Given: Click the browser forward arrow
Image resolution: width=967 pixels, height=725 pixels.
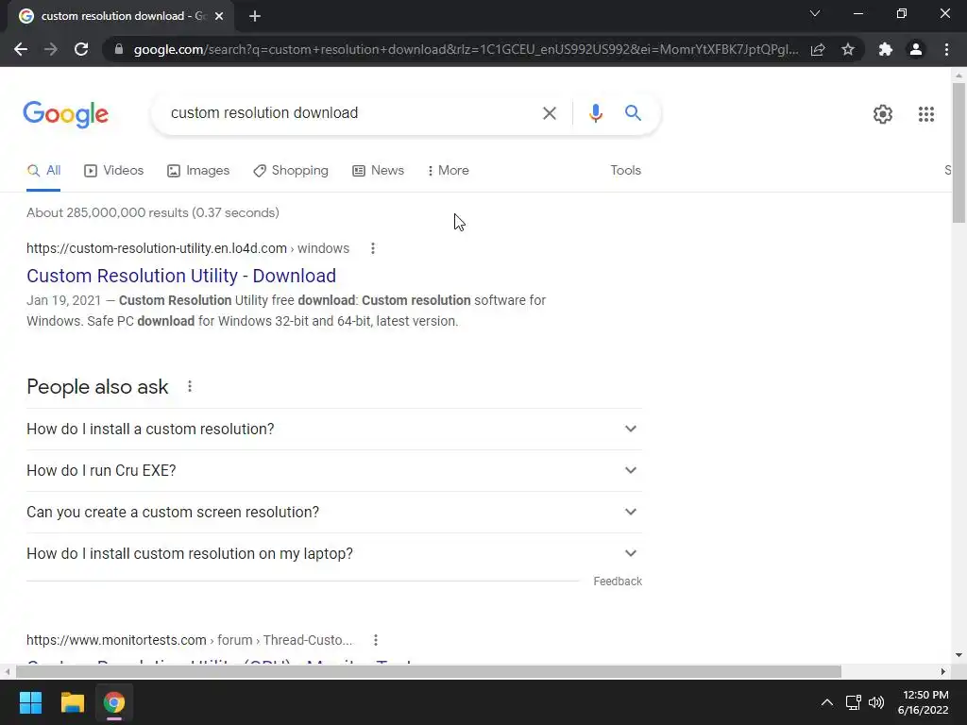Looking at the screenshot, I should click(x=51, y=49).
